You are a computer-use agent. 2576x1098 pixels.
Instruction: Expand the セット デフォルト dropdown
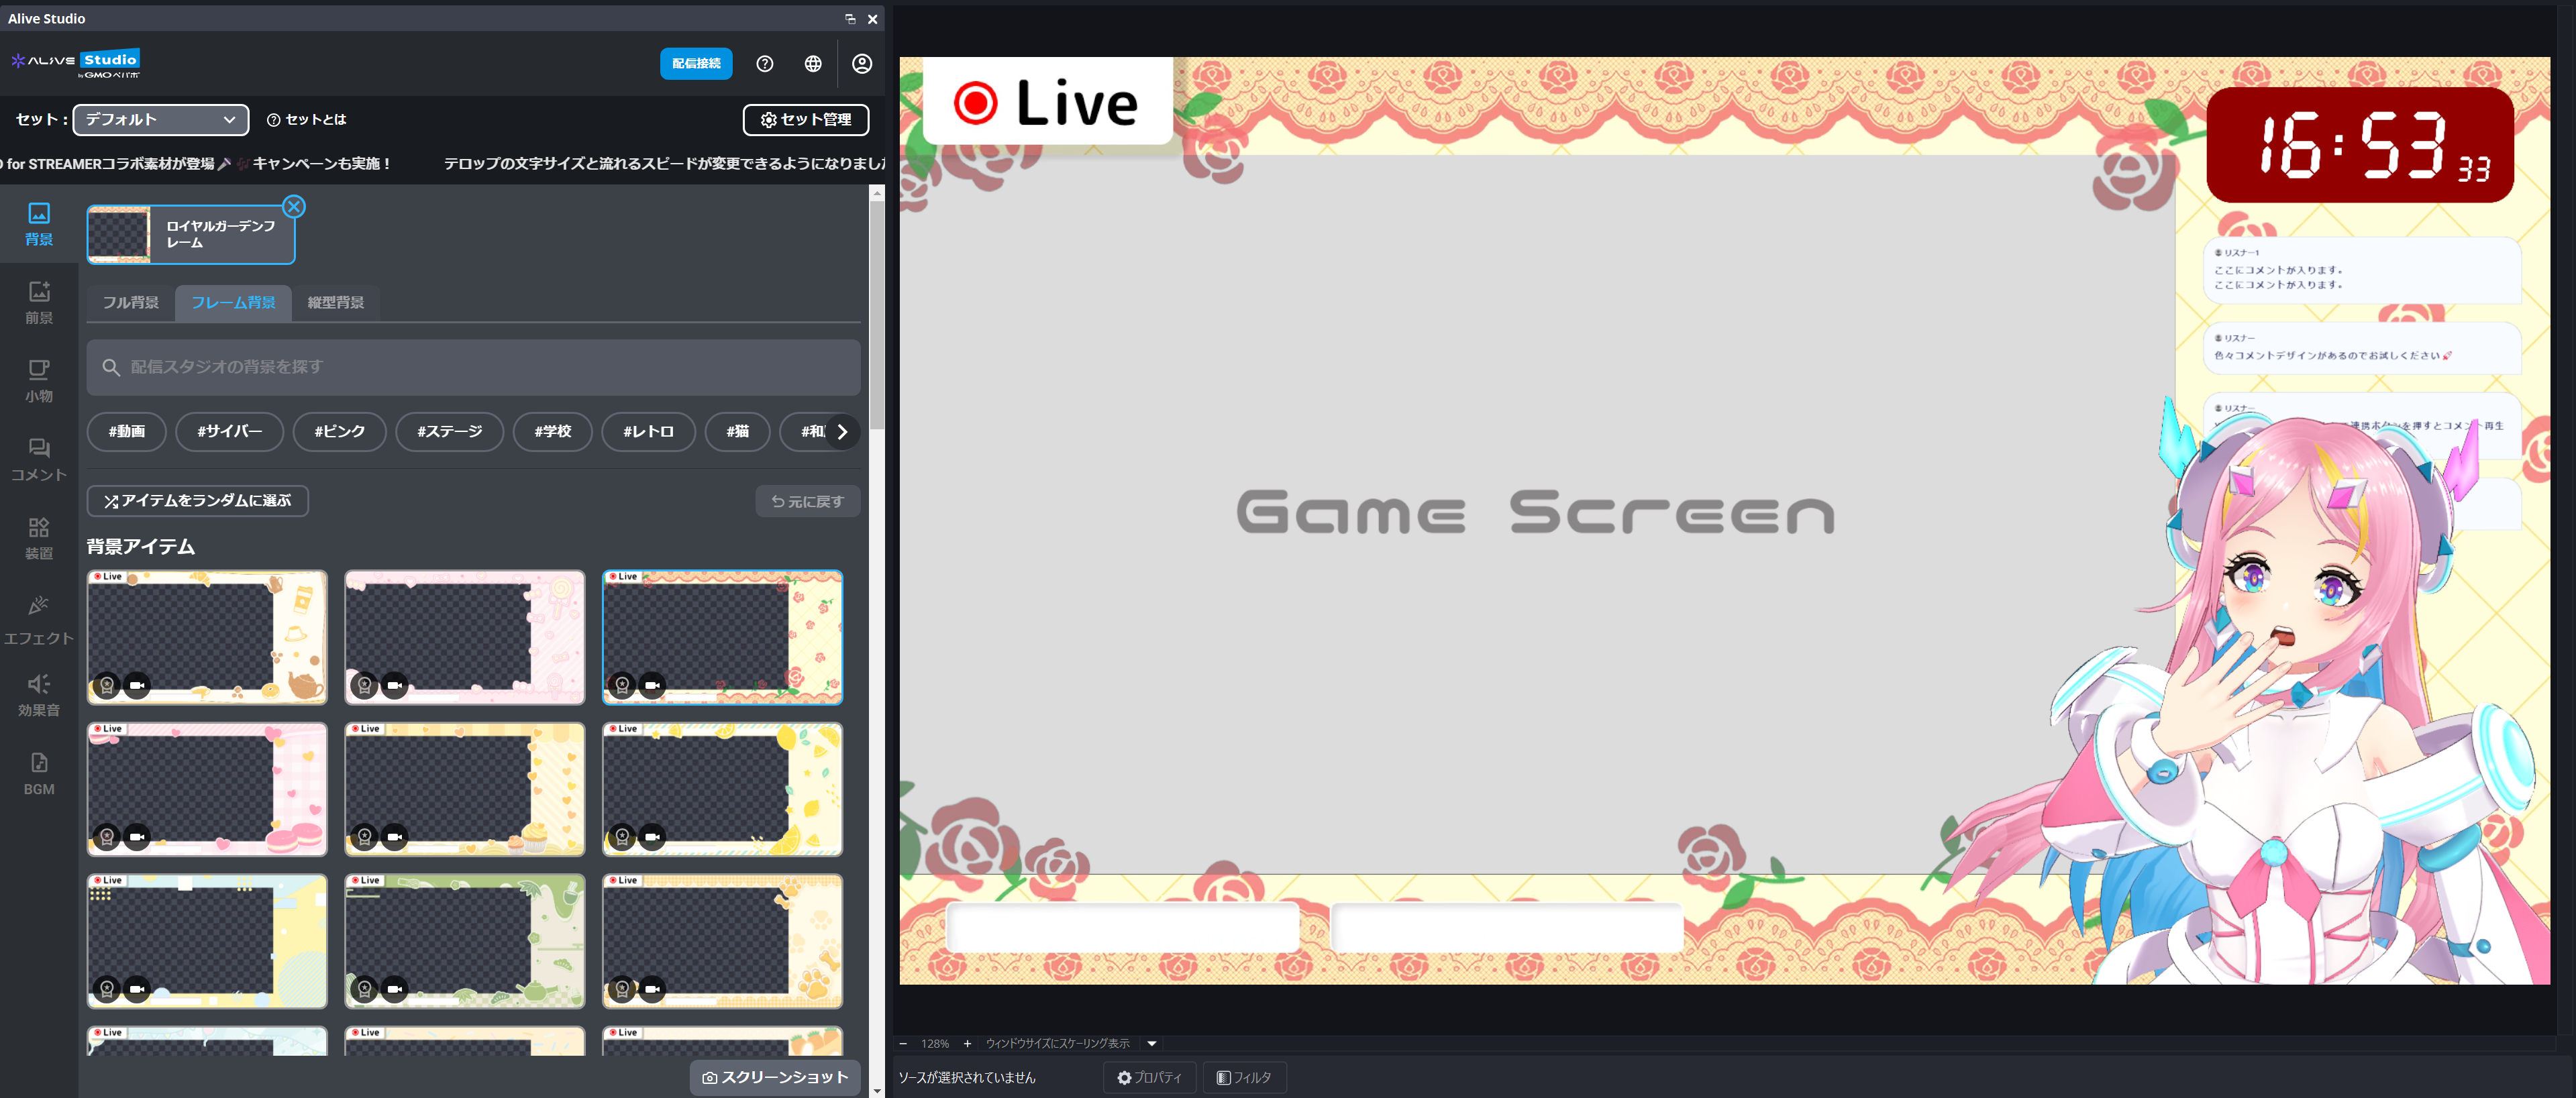(x=161, y=119)
